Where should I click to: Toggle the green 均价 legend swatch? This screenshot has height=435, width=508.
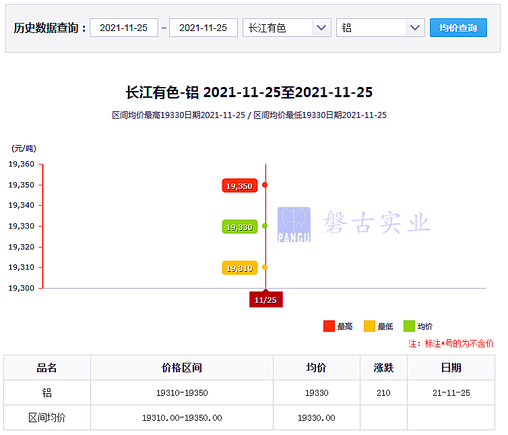409,326
